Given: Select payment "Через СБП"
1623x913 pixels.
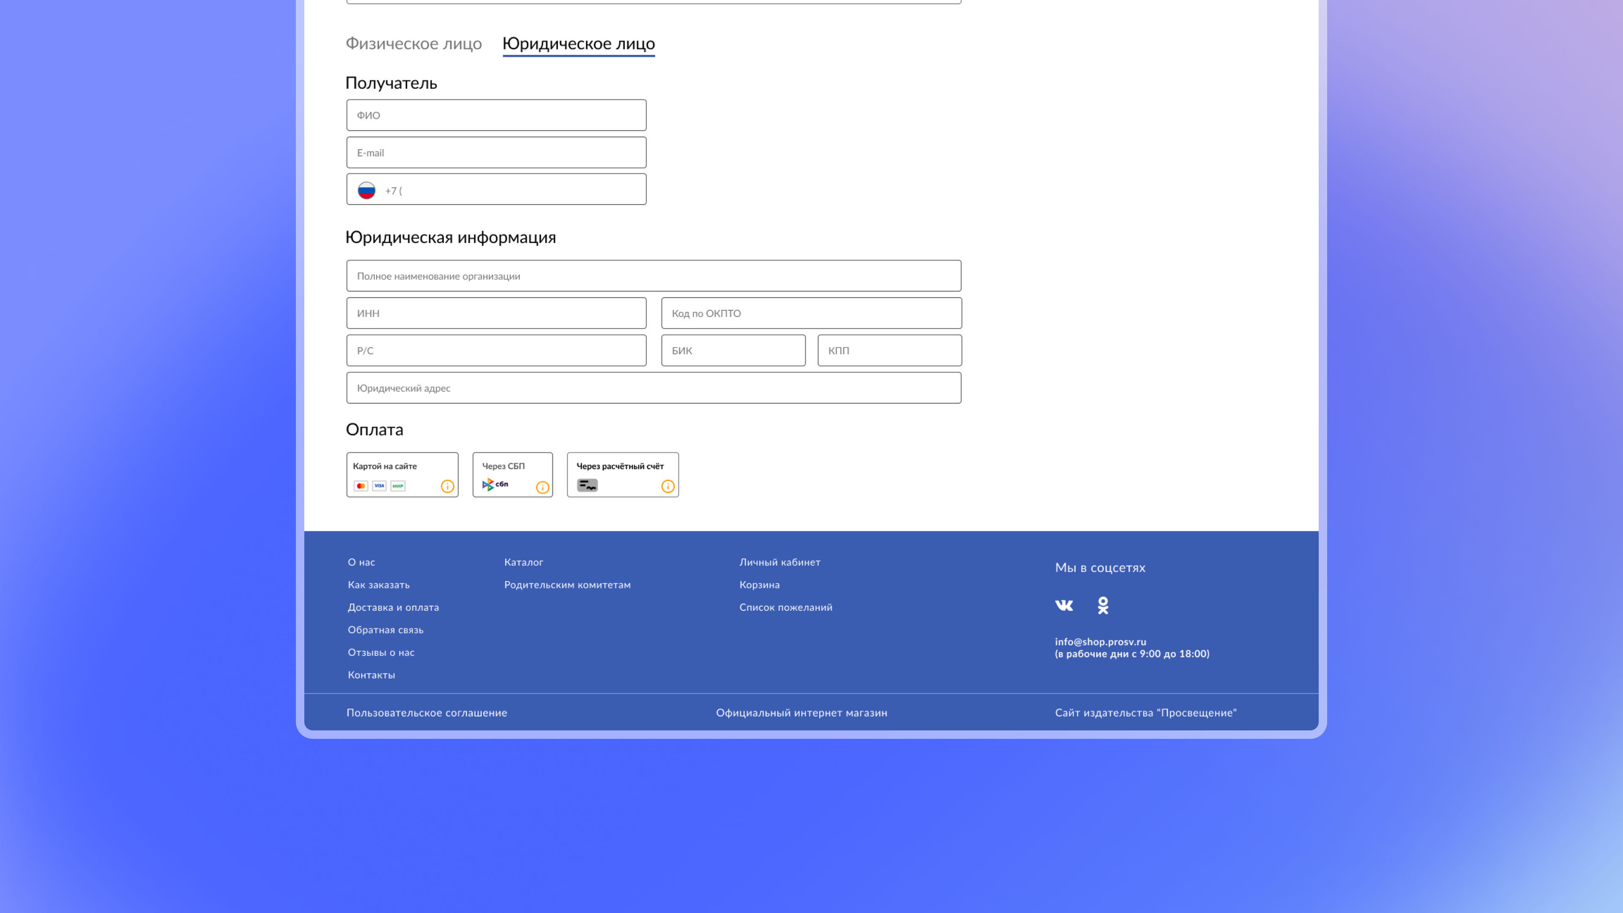Looking at the screenshot, I should (504, 467).
